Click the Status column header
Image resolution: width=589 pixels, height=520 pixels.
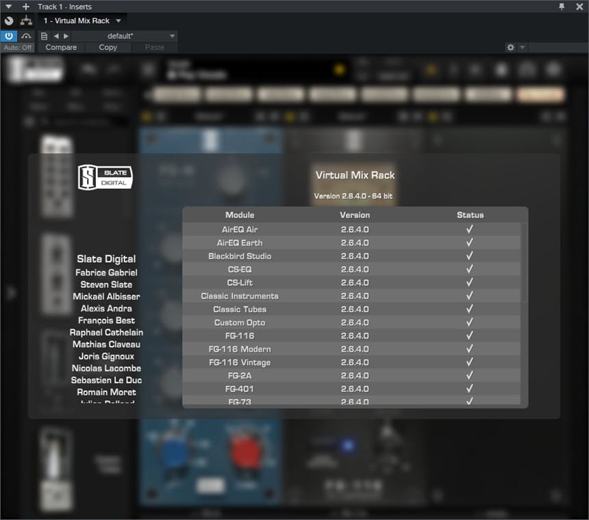(470, 215)
